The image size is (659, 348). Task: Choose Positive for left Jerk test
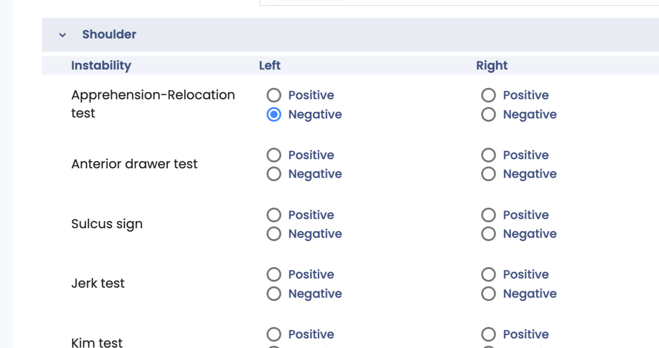(274, 274)
